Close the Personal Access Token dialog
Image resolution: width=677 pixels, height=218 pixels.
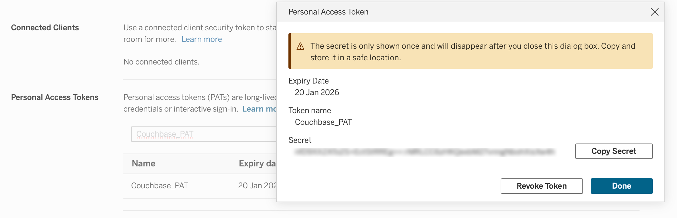pyautogui.click(x=654, y=12)
